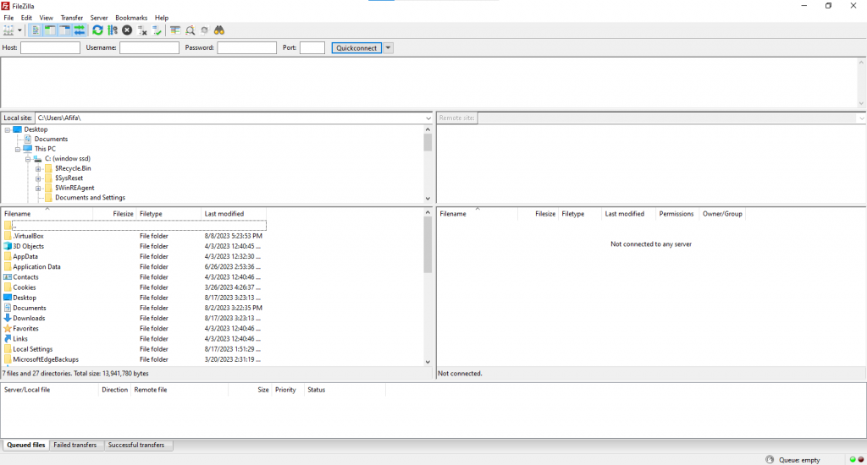The height and width of the screenshot is (465, 867).
Task: Collapse the Desktop tree node
Action: pyautogui.click(x=8, y=130)
